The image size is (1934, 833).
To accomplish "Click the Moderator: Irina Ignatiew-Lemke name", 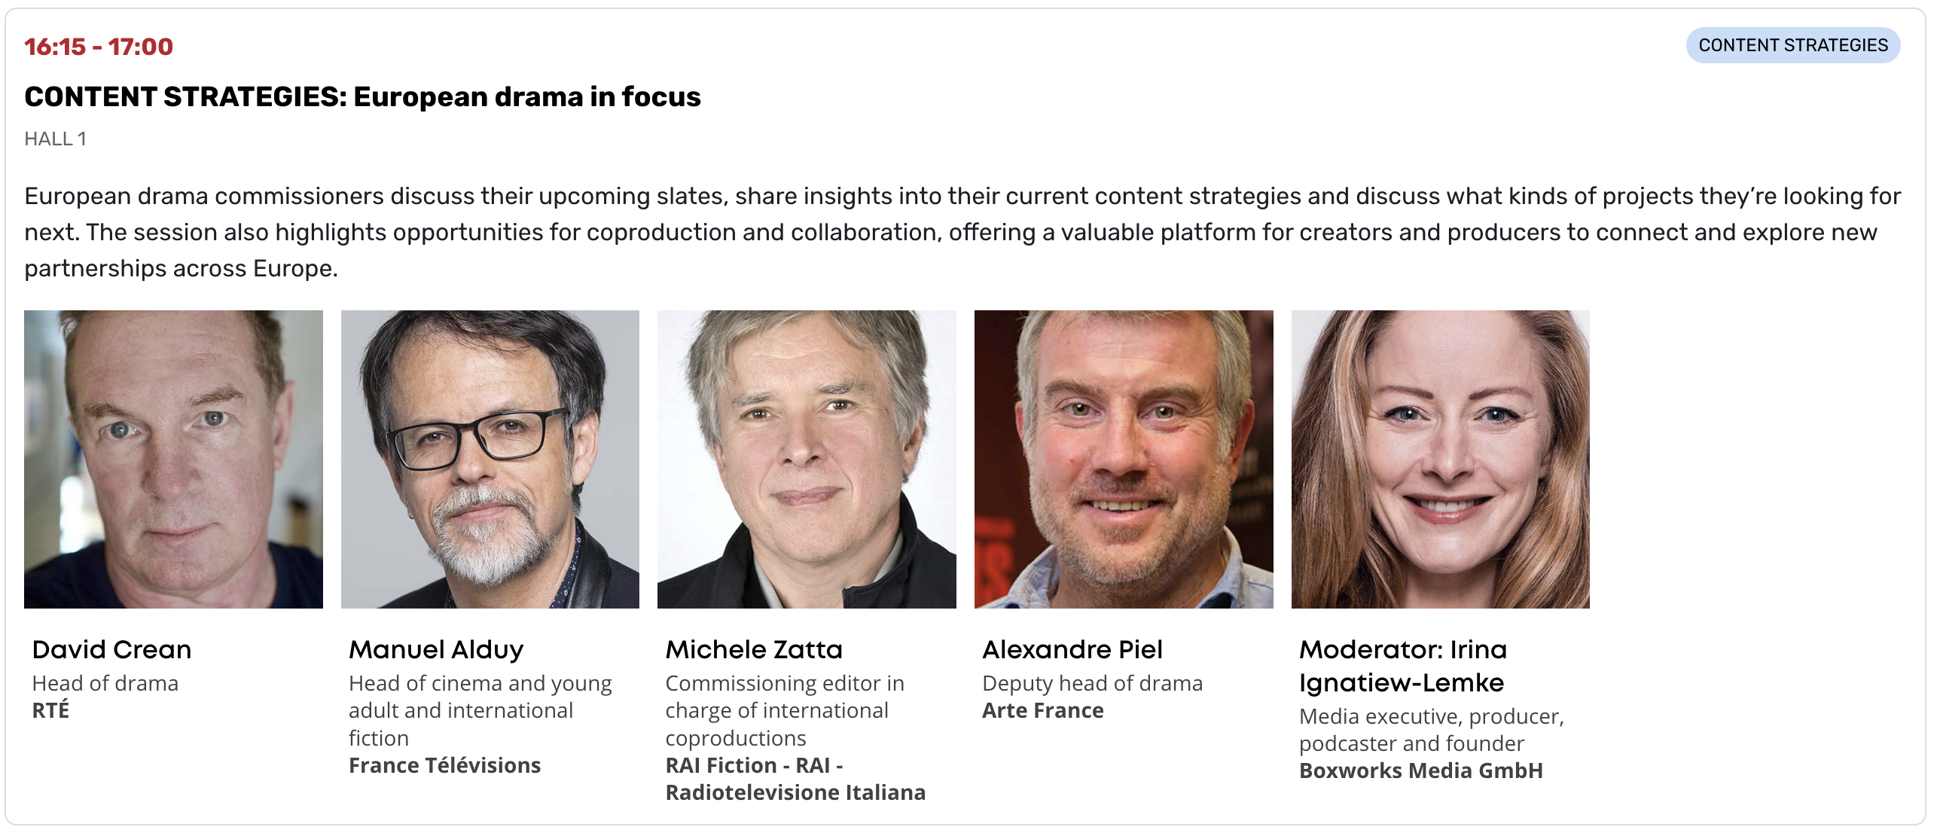I will click(x=1403, y=666).
